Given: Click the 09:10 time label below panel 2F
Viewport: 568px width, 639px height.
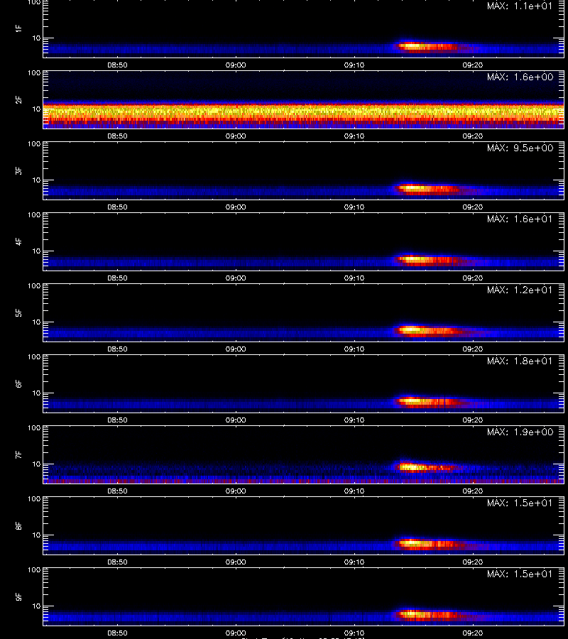Looking at the screenshot, I should point(354,136).
